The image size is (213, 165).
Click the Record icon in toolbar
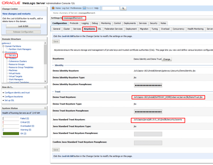point(84,8)
